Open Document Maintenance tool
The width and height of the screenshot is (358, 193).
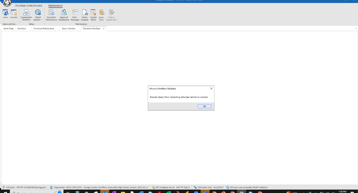point(51,15)
